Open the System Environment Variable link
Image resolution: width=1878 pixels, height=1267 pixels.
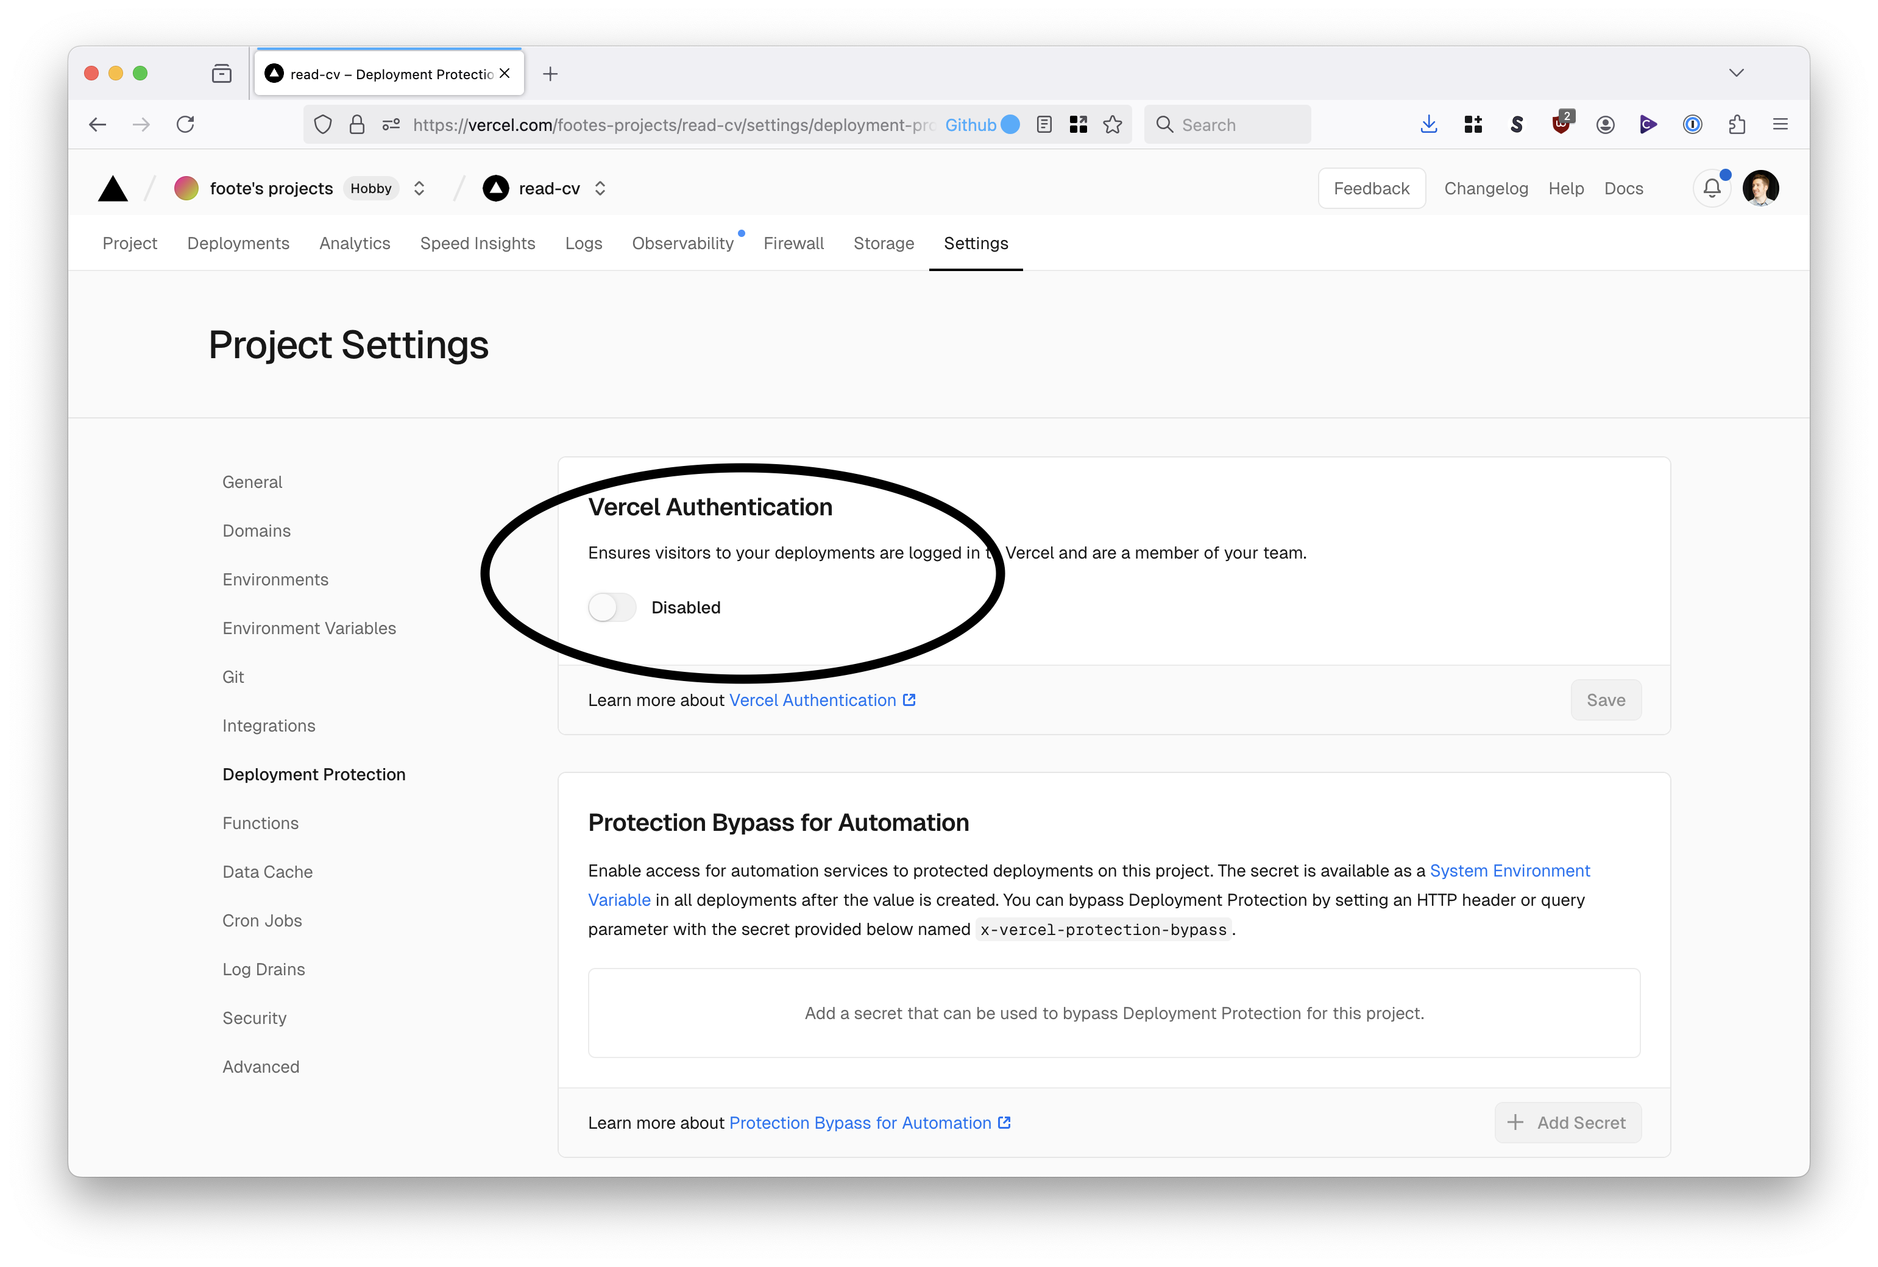click(1509, 870)
